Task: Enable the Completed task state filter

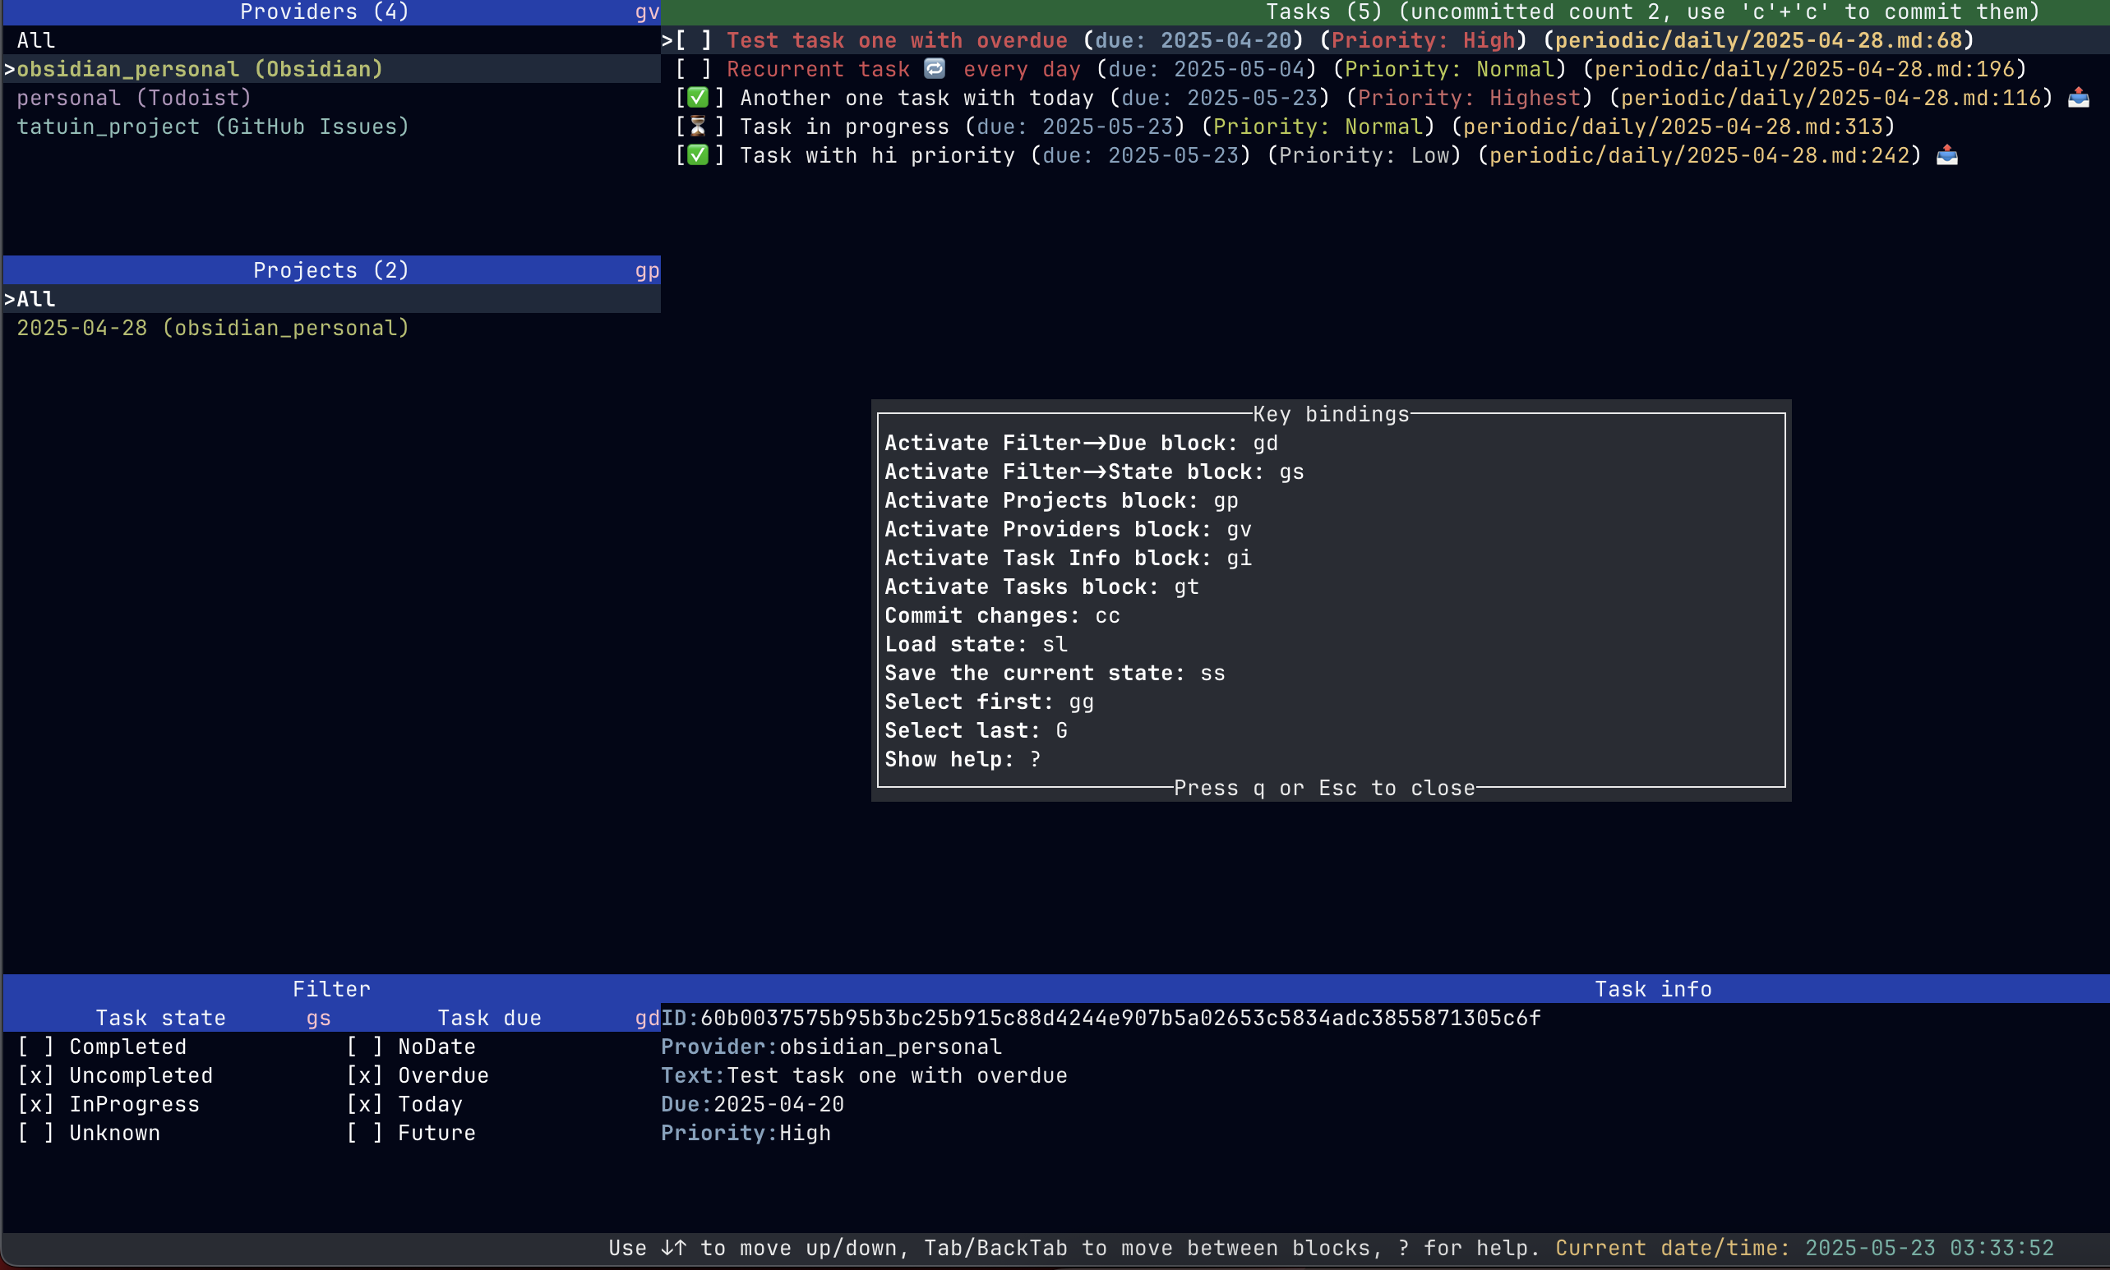Action: [x=36, y=1047]
